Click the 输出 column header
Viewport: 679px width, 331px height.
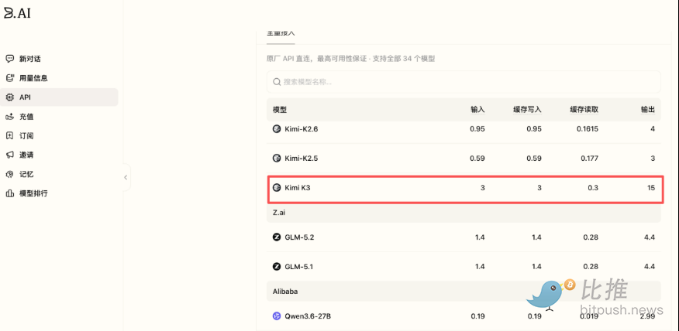[x=648, y=110]
